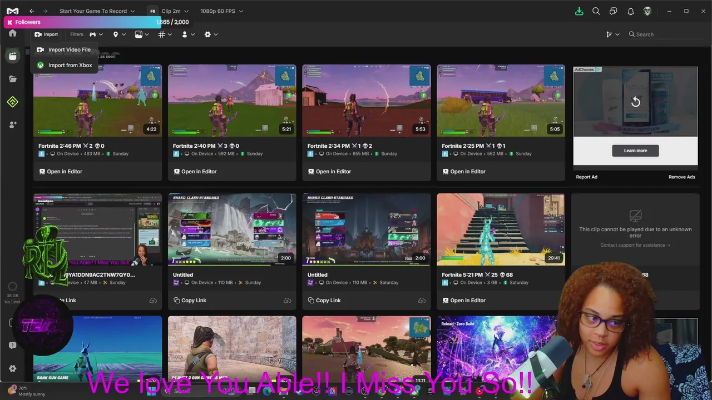Open Fortnite 5:21 PM clip in Editor
The height and width of the screenshot is (400, 712).
(464, 301)
